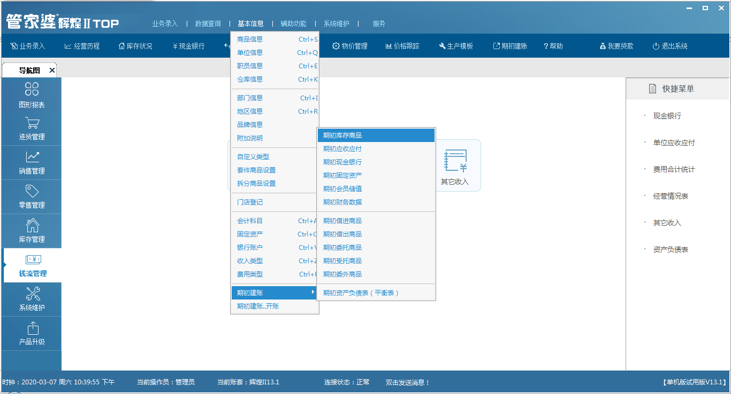Click 双击发送消息 in the status bar
This screenshot has width=731, height=394.
pyautogui.click(x=408, y=382)
